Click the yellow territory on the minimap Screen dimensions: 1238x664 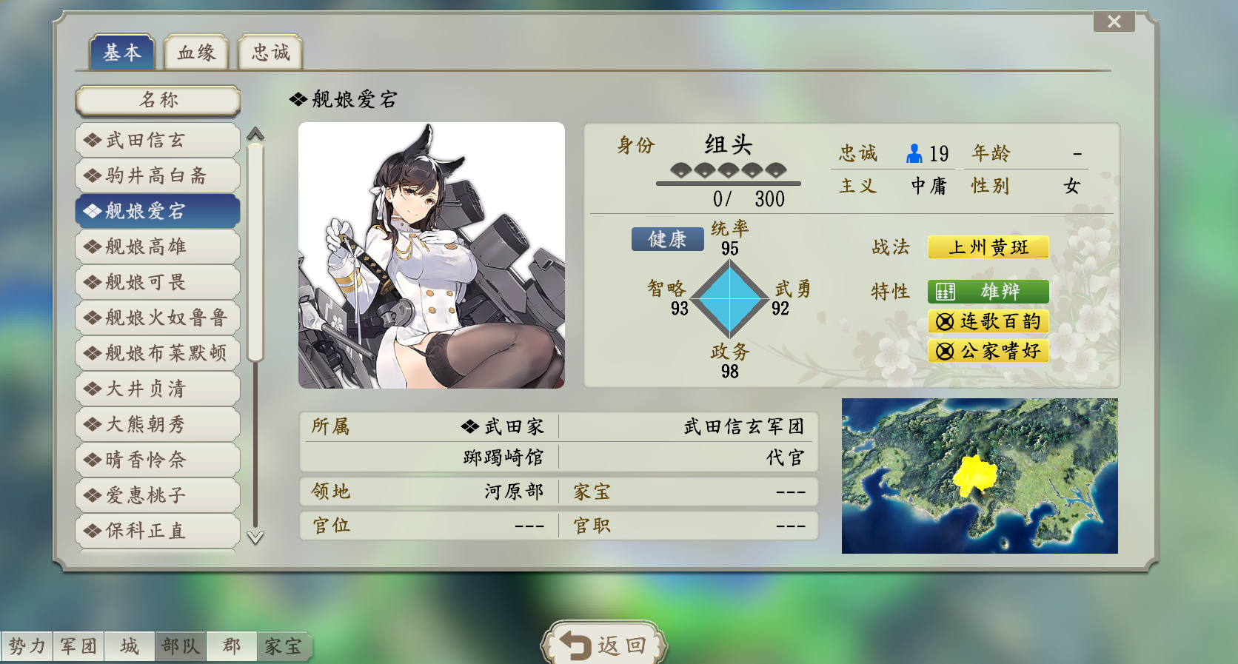pos(975,475)
